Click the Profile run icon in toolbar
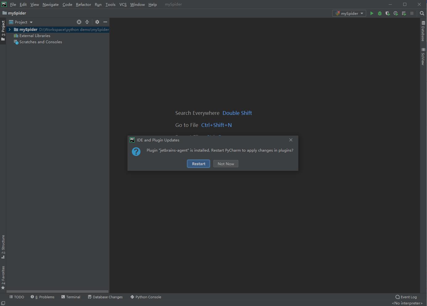This screenshot has height=306, width=427. pos(396,13)
